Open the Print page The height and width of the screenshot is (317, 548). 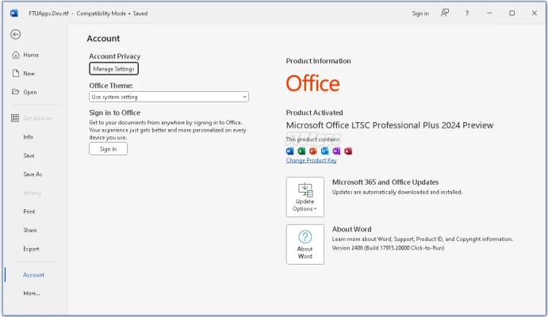[x=29, y=212]
